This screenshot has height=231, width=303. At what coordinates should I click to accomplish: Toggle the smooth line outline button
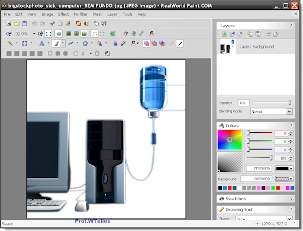[180, 43]
